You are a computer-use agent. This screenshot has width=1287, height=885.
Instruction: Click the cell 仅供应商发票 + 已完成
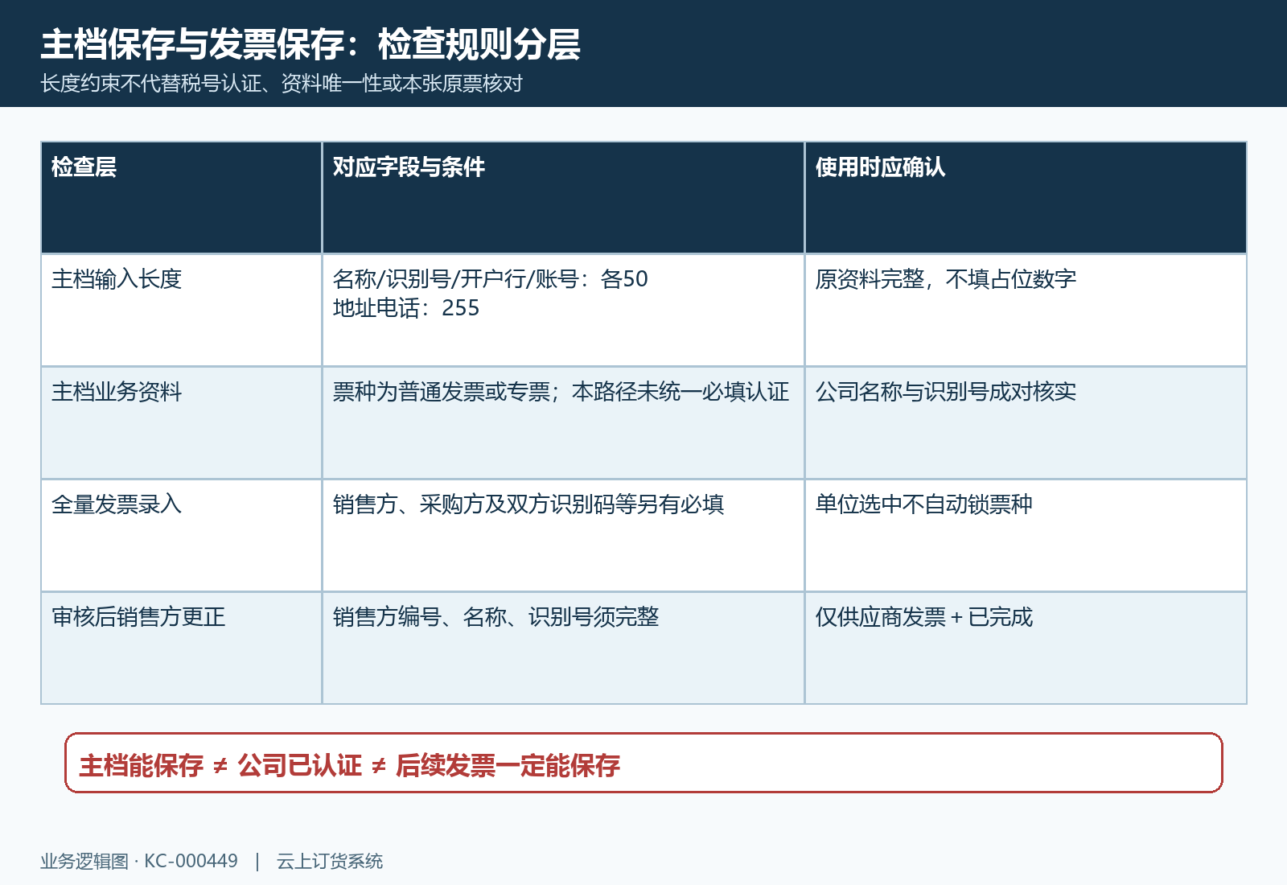coord(1026,648)
